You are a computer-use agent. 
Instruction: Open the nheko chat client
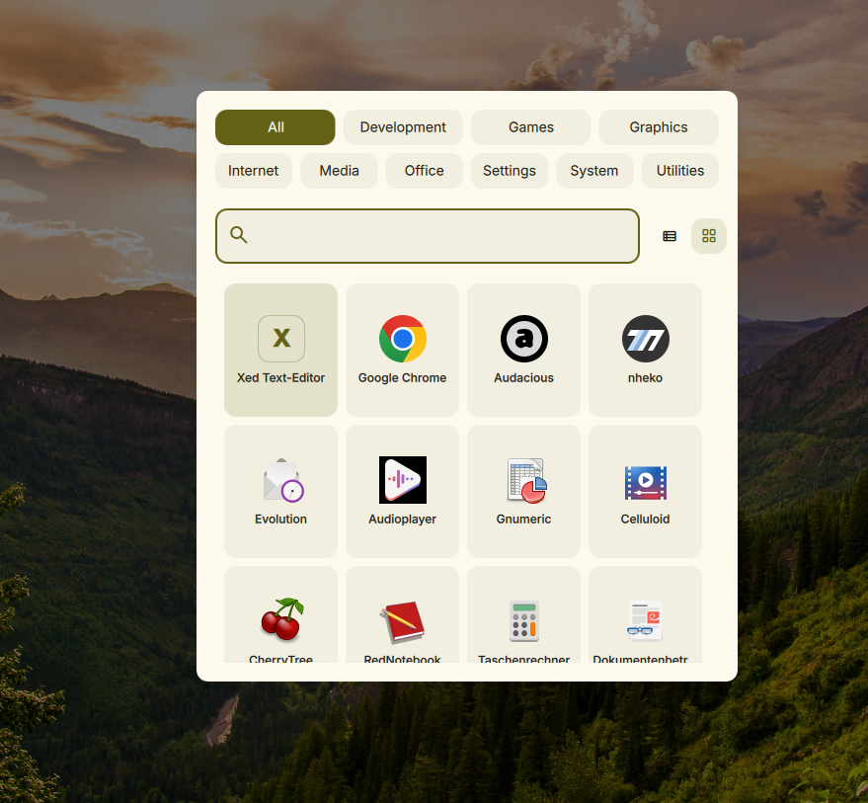point(645,350)
